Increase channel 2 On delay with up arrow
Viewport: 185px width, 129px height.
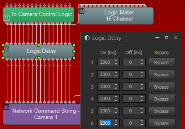(116, 72)
